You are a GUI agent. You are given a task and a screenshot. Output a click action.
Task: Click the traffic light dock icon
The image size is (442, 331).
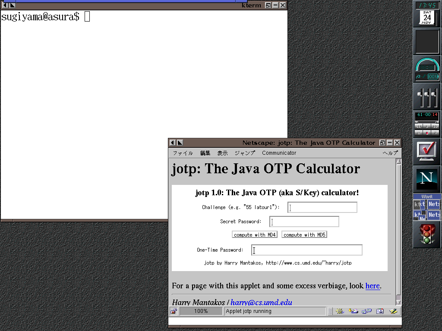point(427,234)
